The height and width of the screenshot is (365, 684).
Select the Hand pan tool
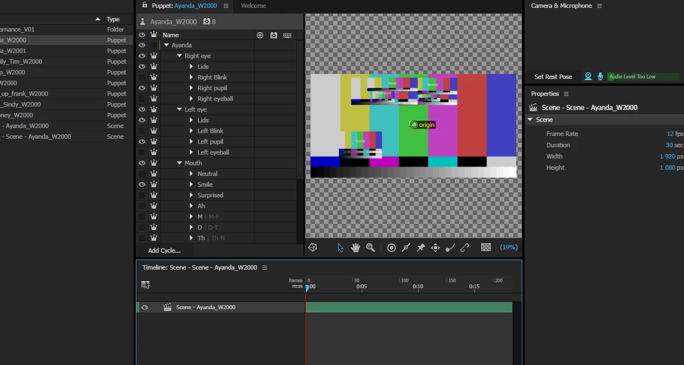(356, 248)
